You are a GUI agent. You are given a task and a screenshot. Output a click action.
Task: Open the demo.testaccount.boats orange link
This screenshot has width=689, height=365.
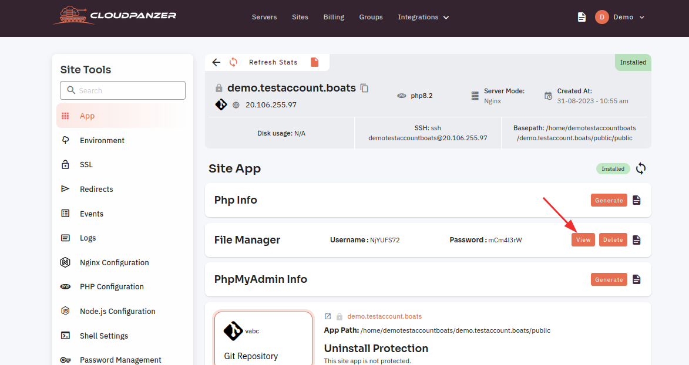point(385,316)
